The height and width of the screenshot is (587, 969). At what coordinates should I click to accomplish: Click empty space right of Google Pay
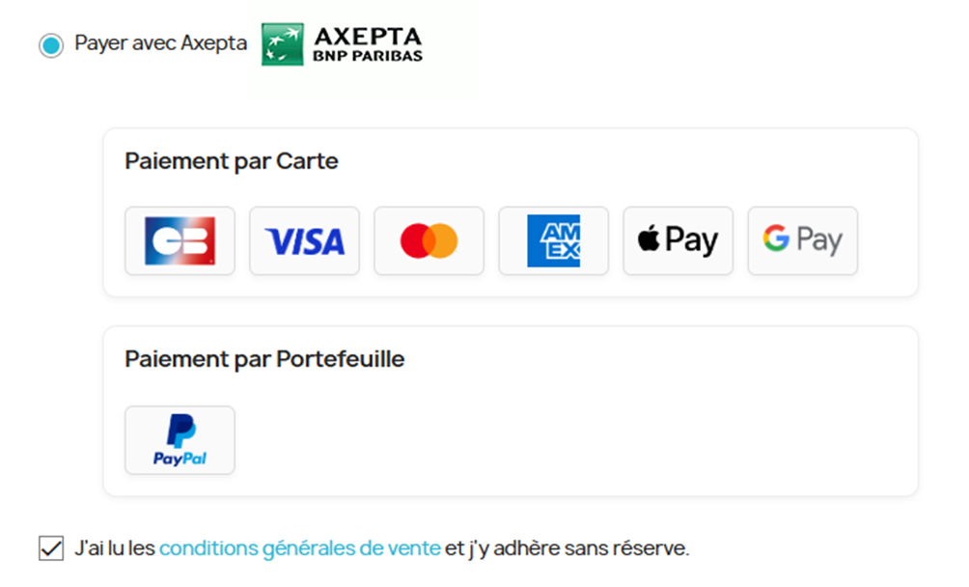886,241
